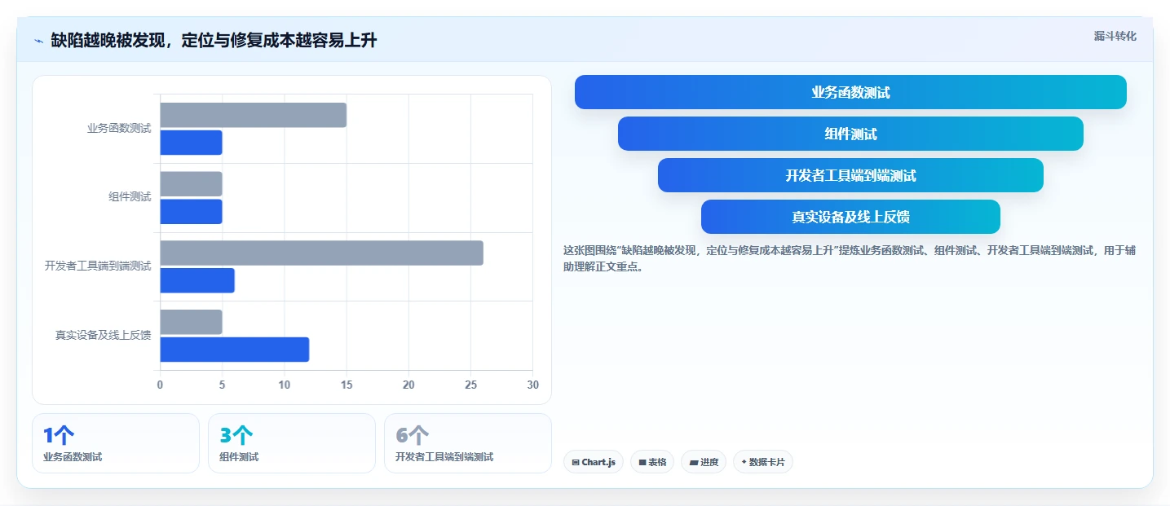Click the gray bar for 真实设备及线上反馈
This screenshot has height=506, width=1170.
click(191, 322)
